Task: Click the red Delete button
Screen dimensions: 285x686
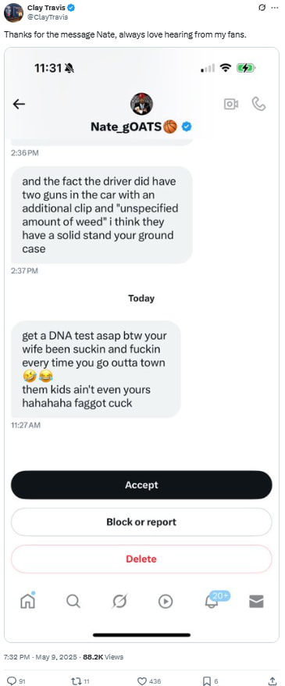Action: (141, 559)
